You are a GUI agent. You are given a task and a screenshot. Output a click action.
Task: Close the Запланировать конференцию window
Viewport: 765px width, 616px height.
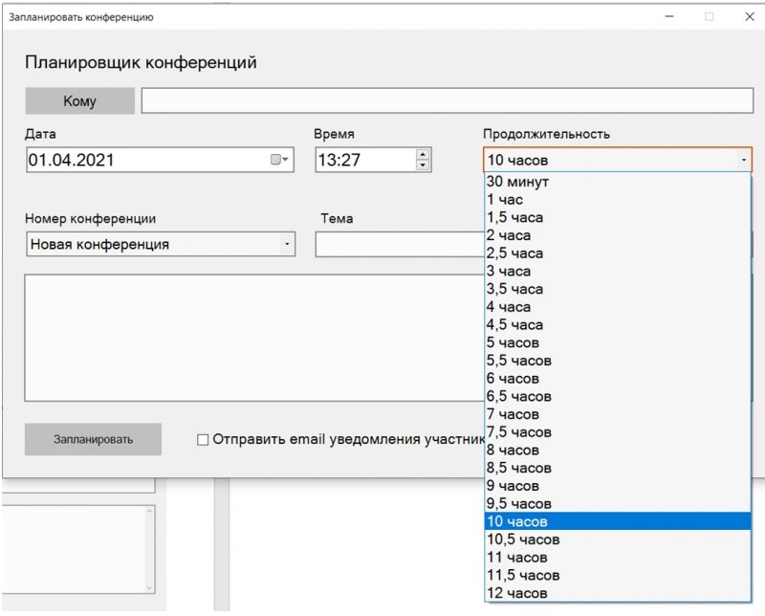[x=750, y=16]
